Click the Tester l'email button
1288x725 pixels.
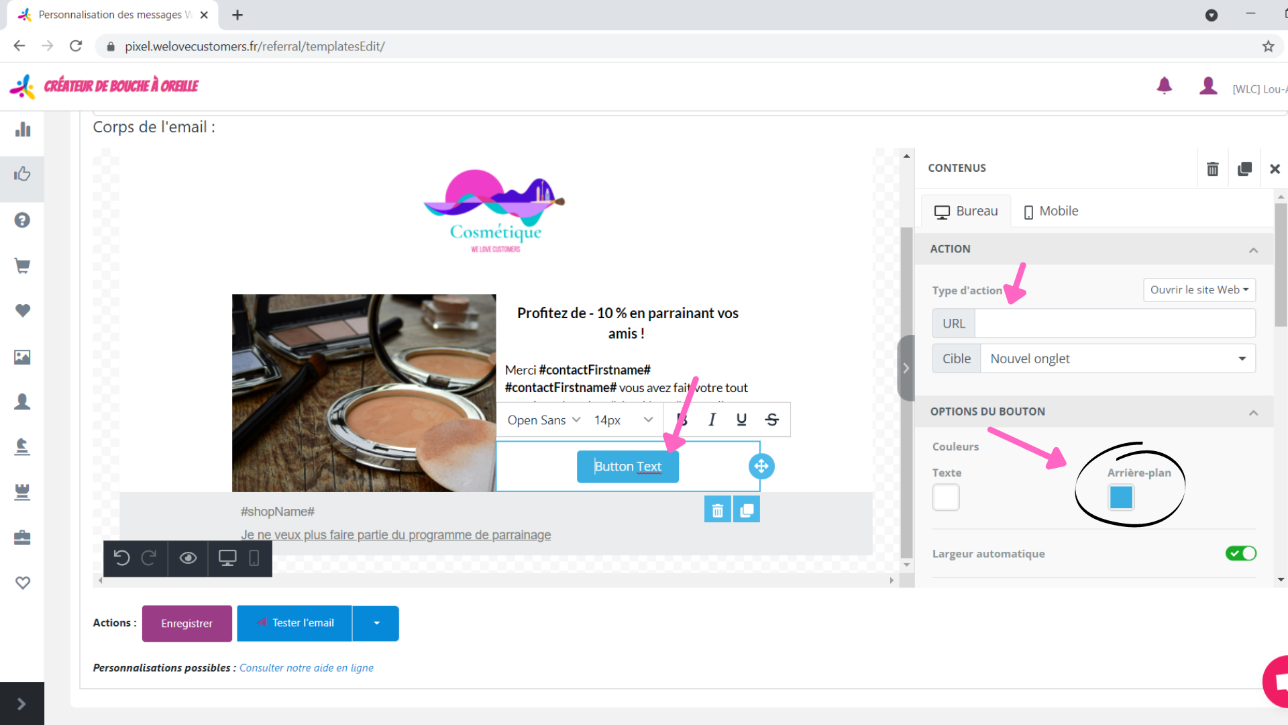click(x=294, y=624)
